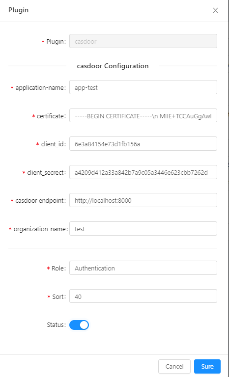Click into the client_secrect input field

coord(143,172)
